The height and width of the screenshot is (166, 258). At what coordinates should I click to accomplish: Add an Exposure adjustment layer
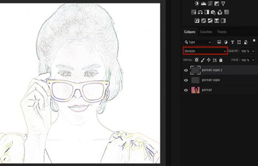click(x=217, y=3)
